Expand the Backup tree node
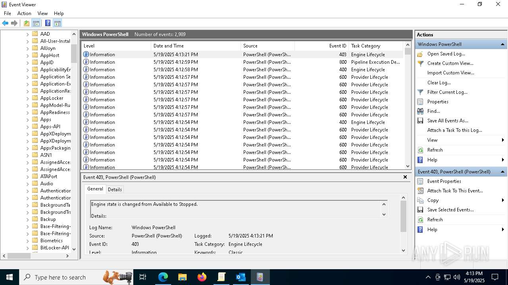This screenshot has width=508, height=285. pyautogui.click(x=27, y=219)
